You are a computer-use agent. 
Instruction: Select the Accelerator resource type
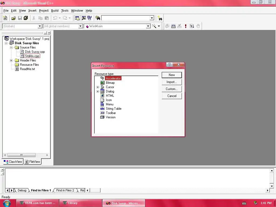113,78
